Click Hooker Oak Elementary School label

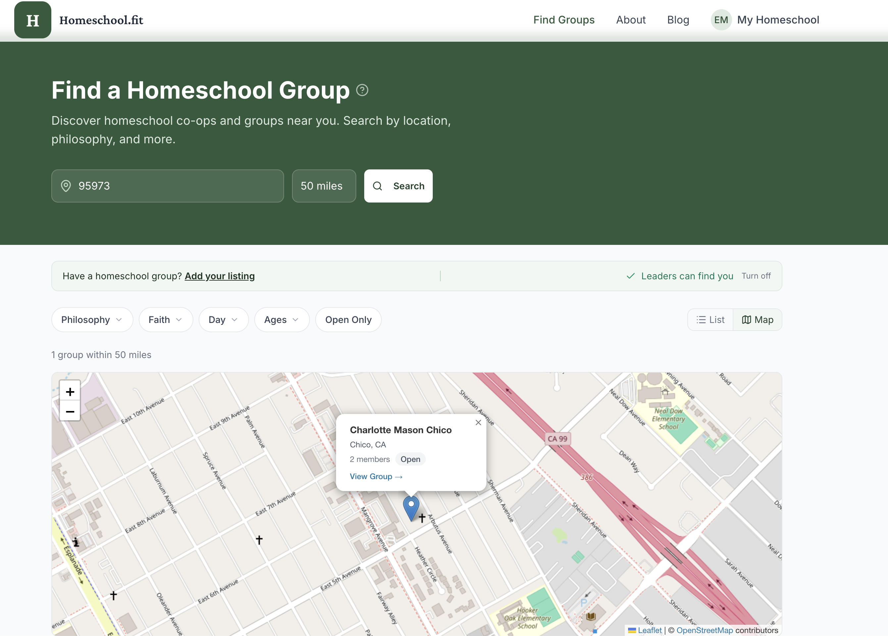527,618
